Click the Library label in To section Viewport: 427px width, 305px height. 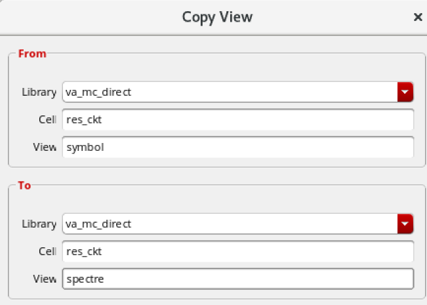click(39, 224)
